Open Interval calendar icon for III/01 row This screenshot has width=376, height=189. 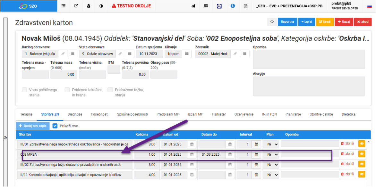click(x=256, y=144)
